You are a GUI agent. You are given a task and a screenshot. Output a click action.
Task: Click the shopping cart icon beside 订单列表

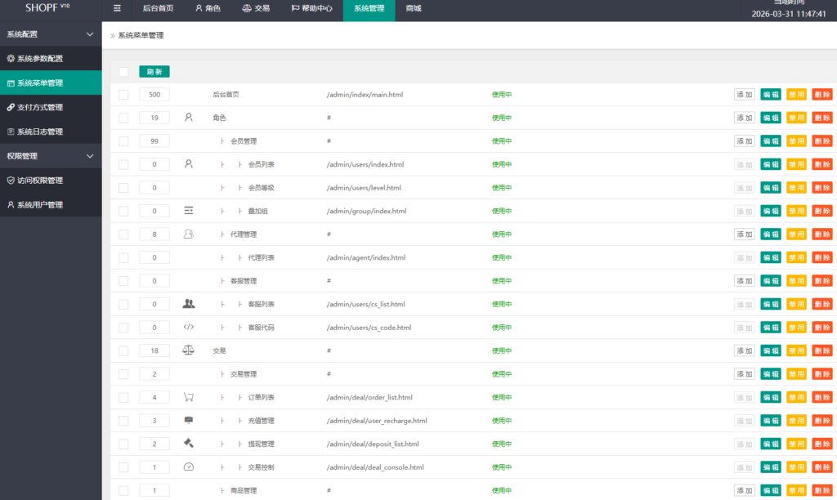[188, 397]
